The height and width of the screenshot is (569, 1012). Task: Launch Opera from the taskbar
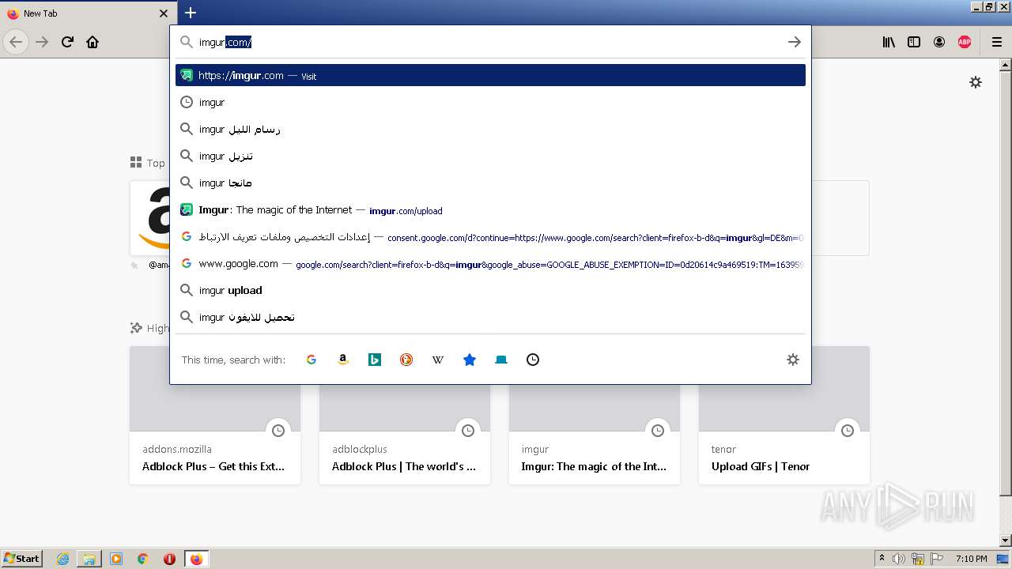(x=169, y=559)
